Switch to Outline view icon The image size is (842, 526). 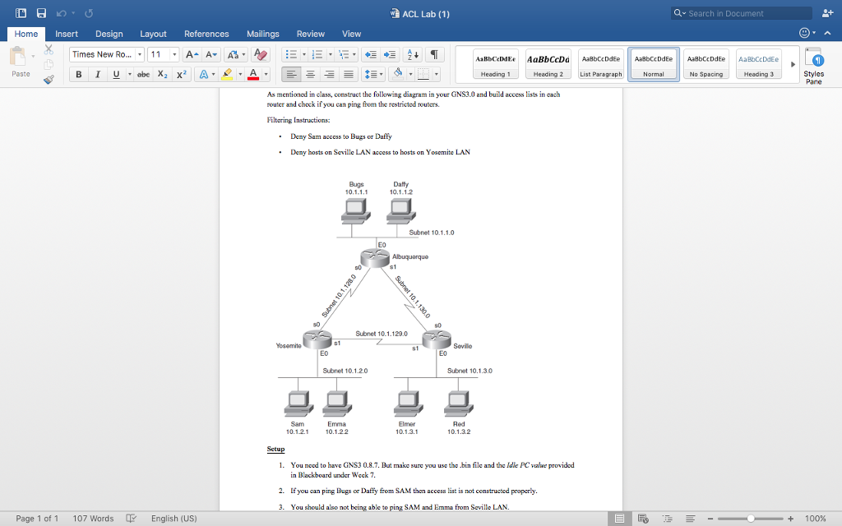[667, 519]
